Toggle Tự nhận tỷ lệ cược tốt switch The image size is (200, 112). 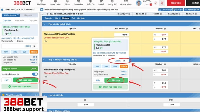coord(35,74)
